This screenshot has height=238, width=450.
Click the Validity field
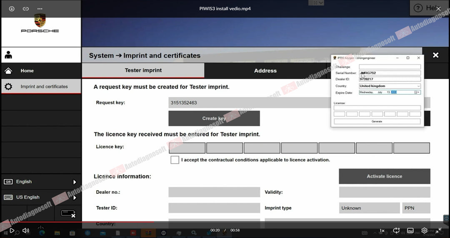pyautogui.click(x=385, y=192)
